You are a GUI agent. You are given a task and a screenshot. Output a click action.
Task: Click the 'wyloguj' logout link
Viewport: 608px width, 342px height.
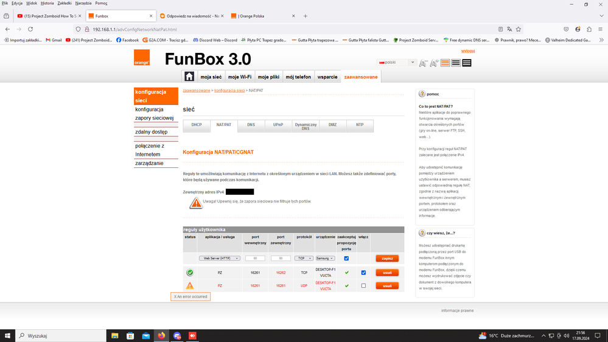pos(468,51)
